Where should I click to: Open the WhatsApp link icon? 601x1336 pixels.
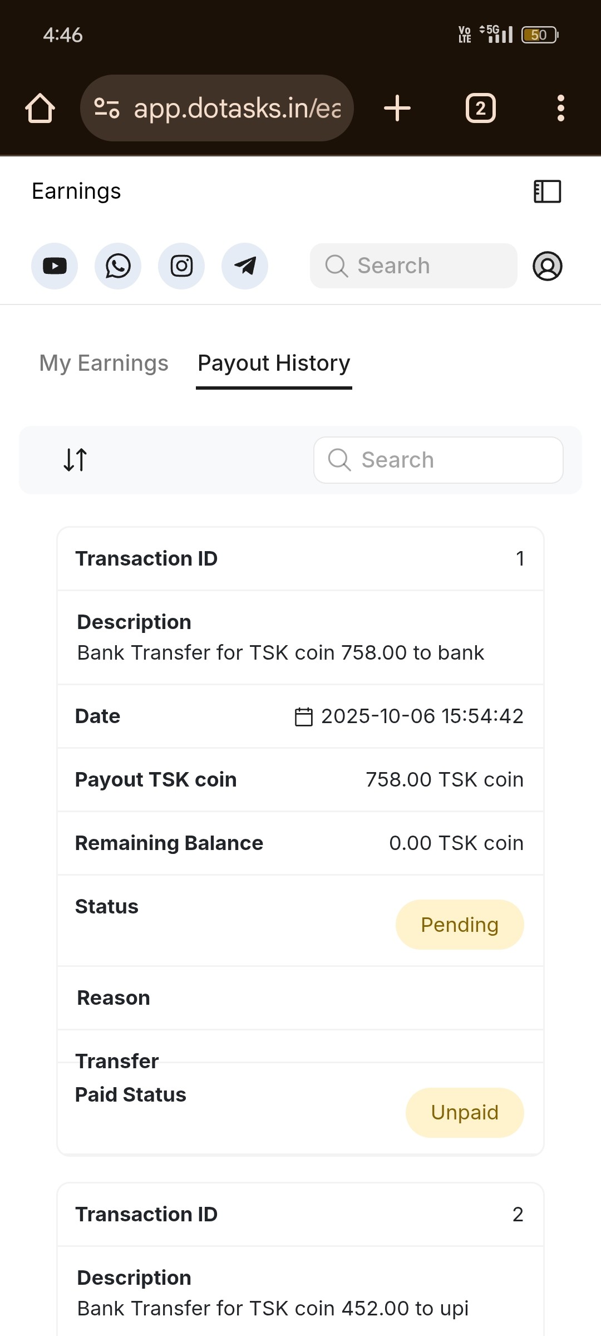[x=118, y=266]
